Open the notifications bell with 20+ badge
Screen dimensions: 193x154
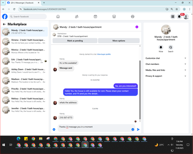[x=179, y=17]
